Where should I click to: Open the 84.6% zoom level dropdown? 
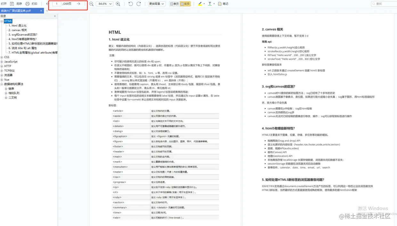(x=104, y=4)
